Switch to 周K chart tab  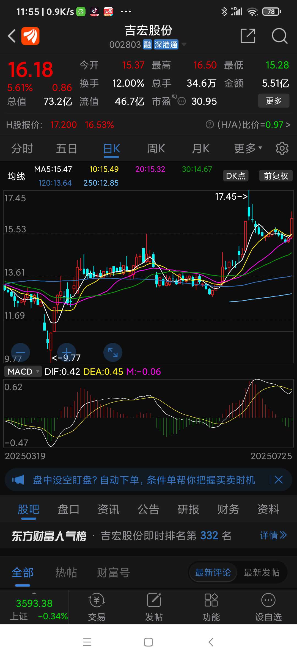(x=156, y=148)
